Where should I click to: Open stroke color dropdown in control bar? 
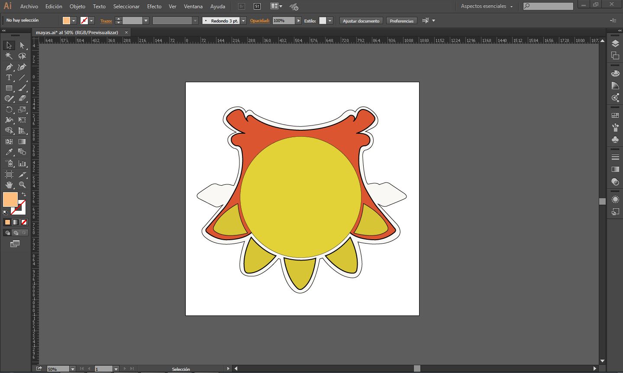click(91, 21)
